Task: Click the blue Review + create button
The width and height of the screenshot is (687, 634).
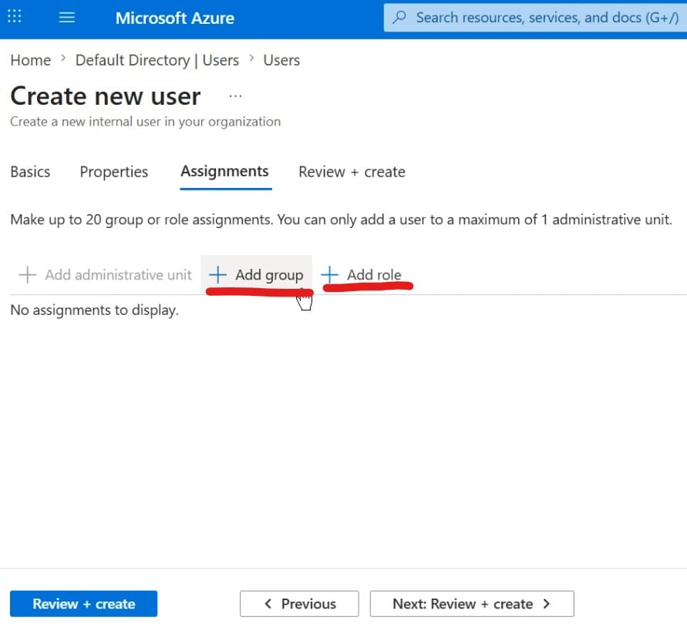Action: click(x=84, y=604)
